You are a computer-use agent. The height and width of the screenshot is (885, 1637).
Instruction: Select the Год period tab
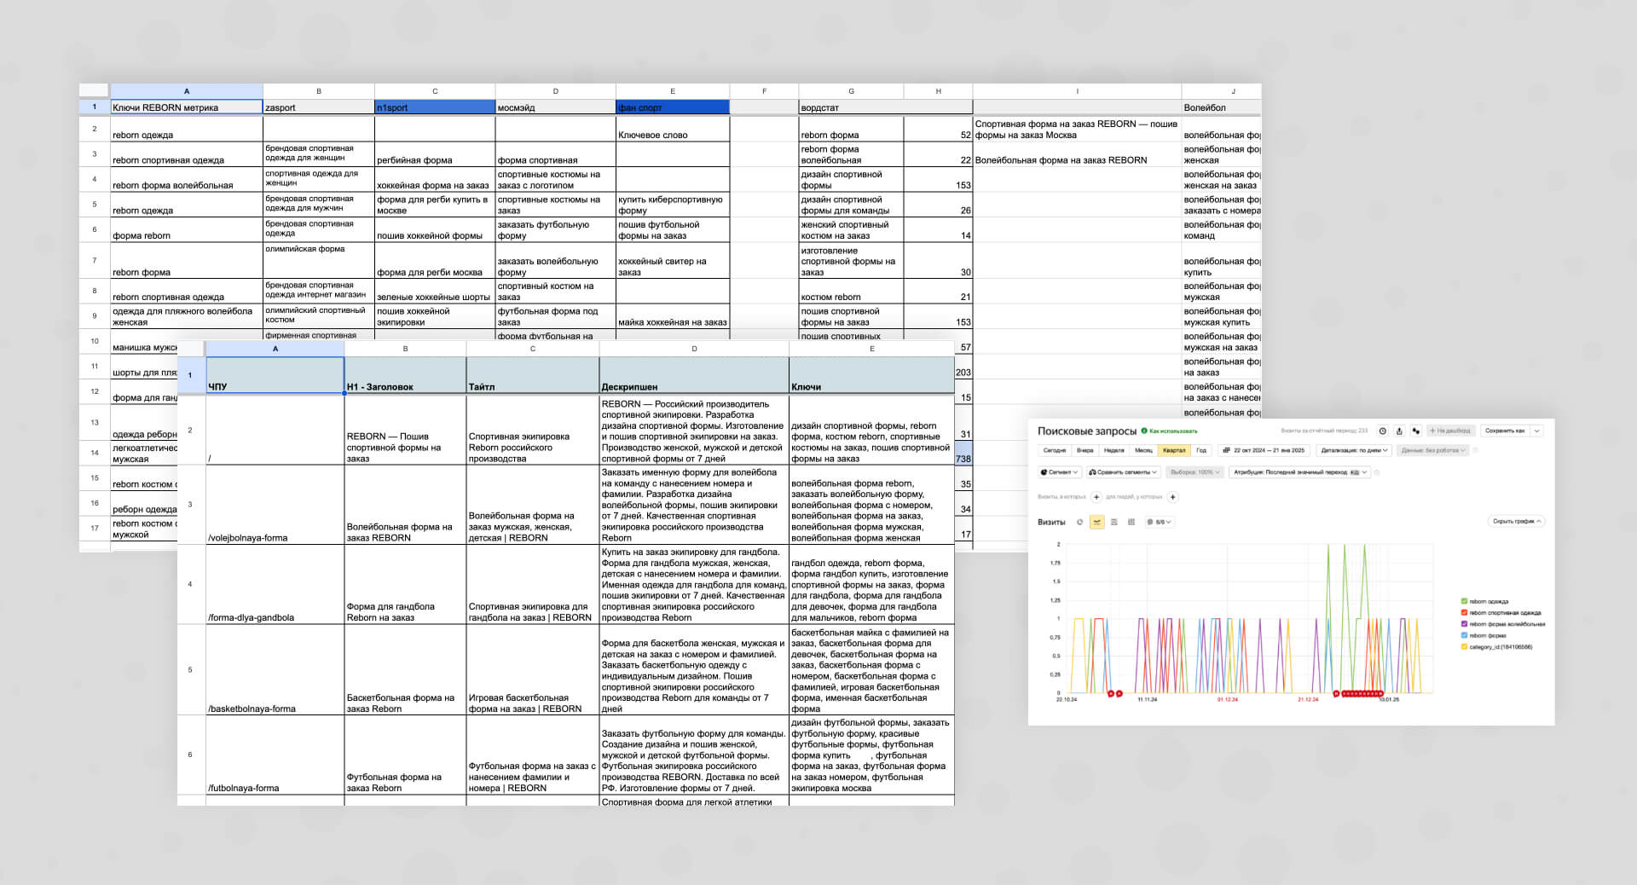(x=1201, y=450)
